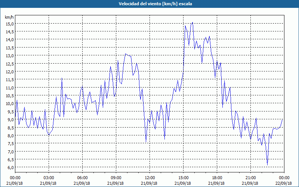Click the 6,0 y-axis label
This screenshot has width=299, height=187.
[11, 168]
